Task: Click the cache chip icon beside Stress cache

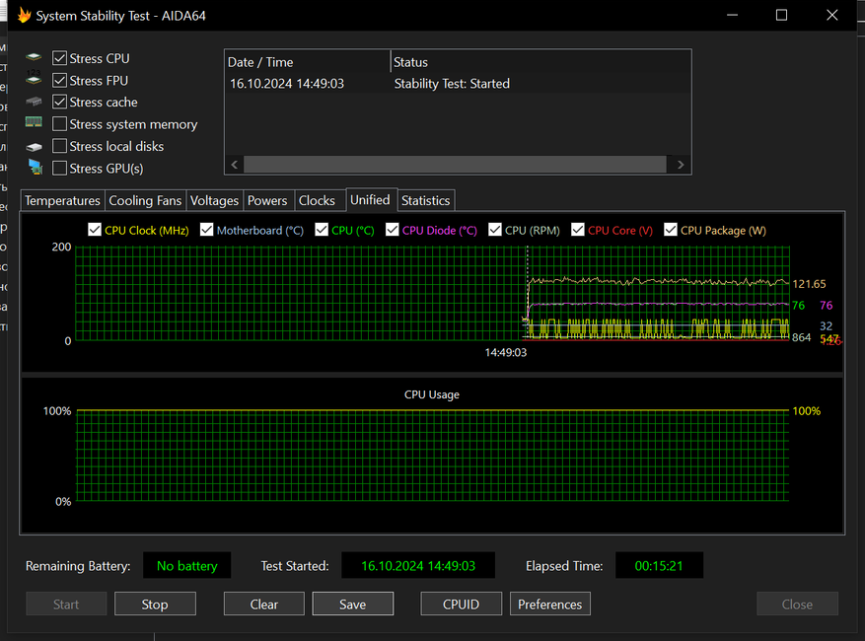Action: 35,103
